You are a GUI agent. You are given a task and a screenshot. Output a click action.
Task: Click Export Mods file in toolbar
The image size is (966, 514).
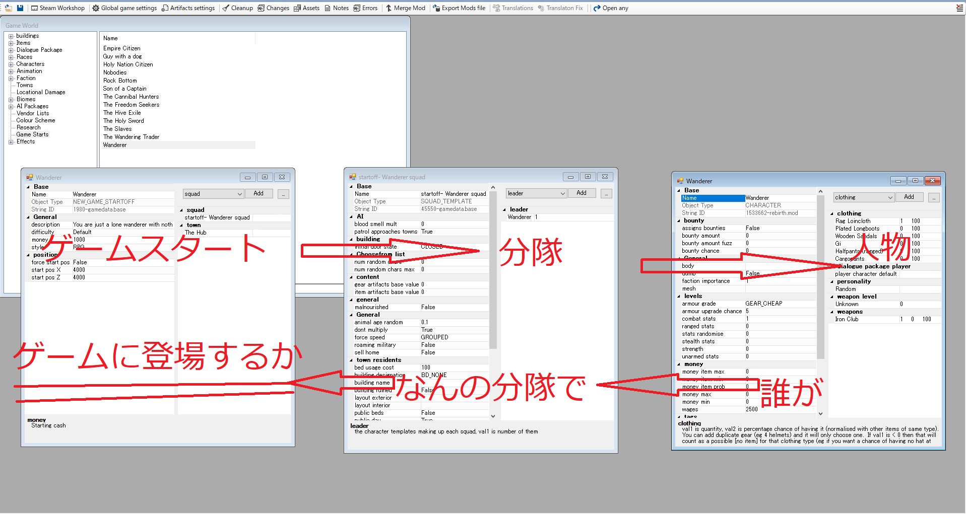coord(460,8)
